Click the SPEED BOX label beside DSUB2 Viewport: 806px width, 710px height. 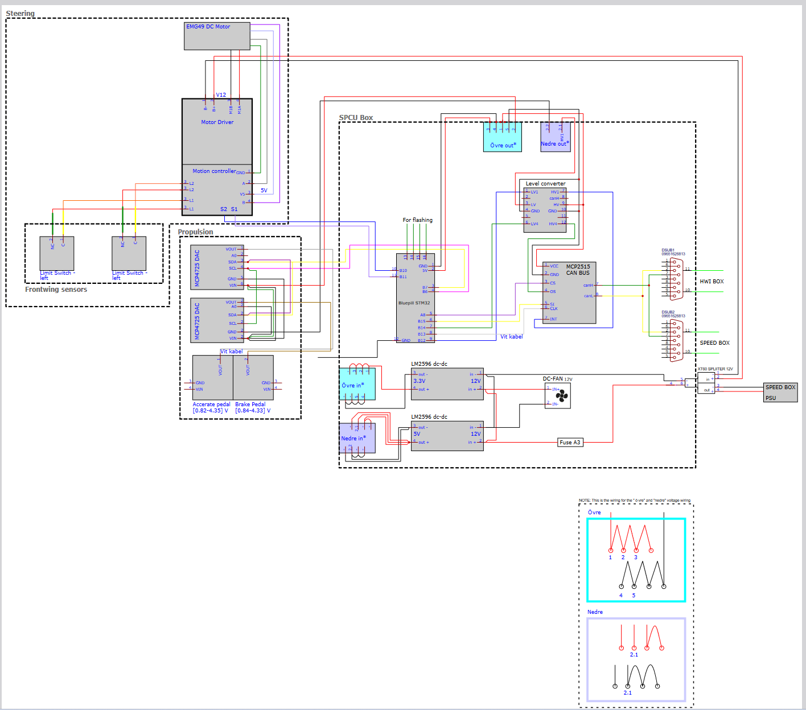714,343
